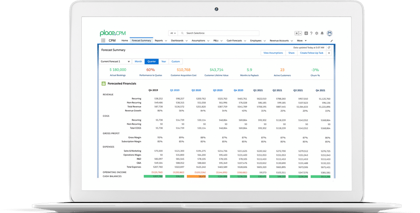Click the $ 180,000 Actual Bookings value
Screen dimensions: 420x213
click(118, 70)
